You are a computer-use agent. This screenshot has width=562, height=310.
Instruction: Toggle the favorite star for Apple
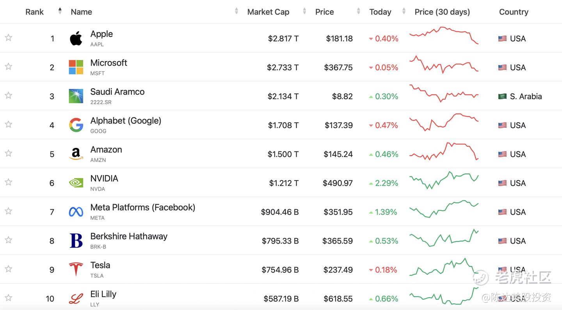[x=9, y=37]
